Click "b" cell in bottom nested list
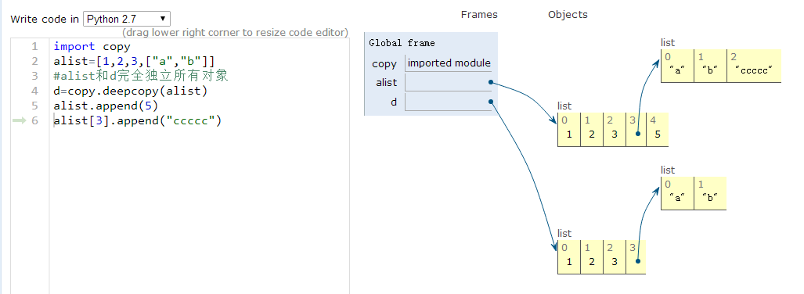This screenshot has height=294, width=804. click(x=710, y=193)
